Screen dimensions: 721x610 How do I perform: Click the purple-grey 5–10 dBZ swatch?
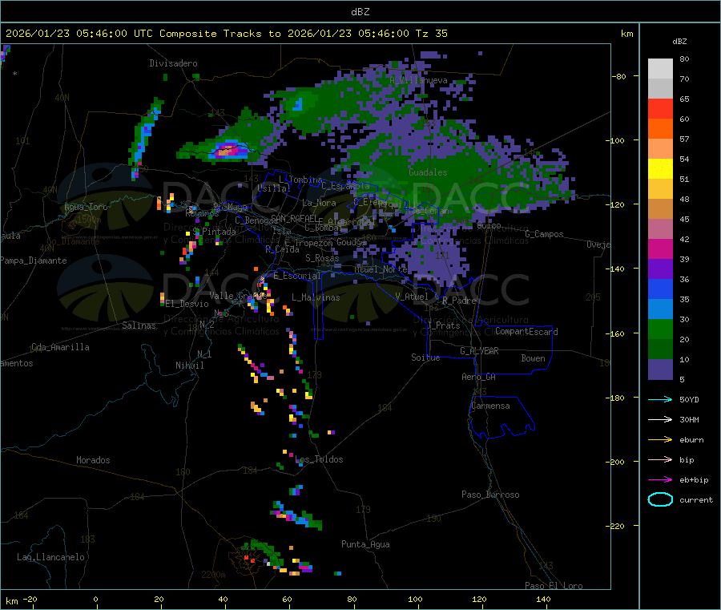[660, 370]
